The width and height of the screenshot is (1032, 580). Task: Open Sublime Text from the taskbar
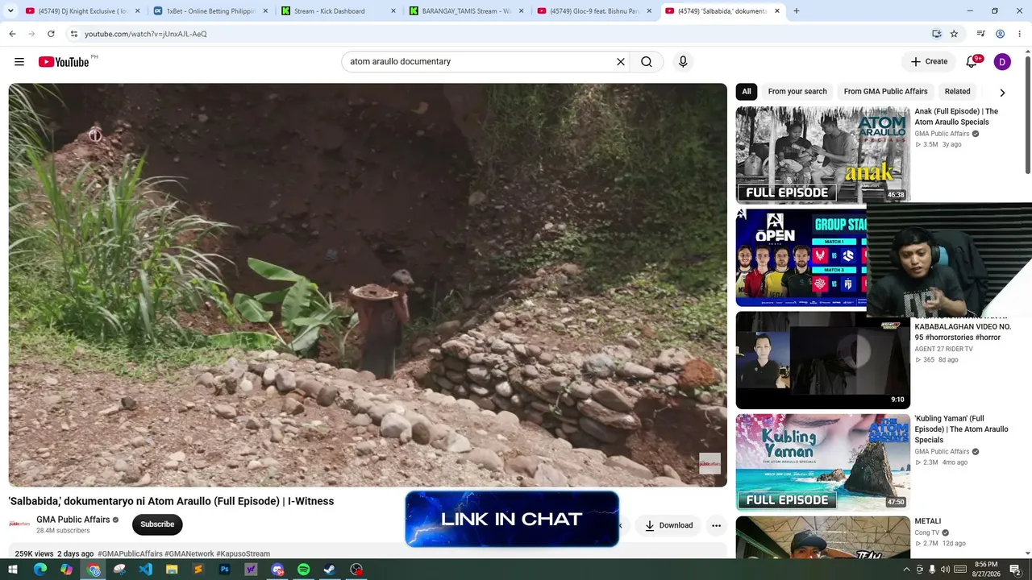[198, 570]
